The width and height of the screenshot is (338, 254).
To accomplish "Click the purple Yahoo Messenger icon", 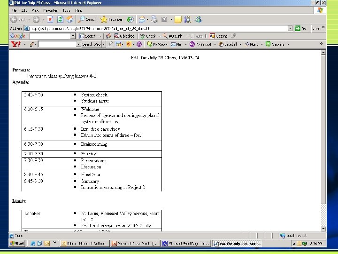I will [x=139, y=44].
